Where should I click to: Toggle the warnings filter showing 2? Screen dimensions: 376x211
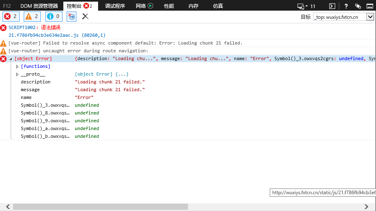coord(32,16)
